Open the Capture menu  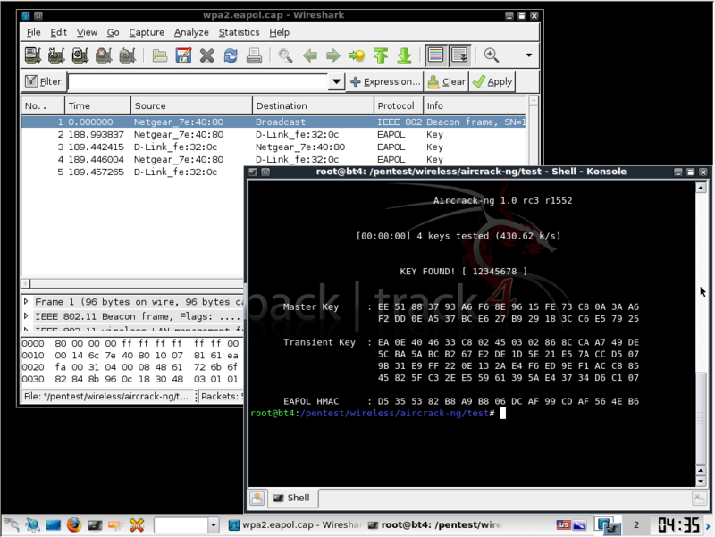[x=147, y=32]
